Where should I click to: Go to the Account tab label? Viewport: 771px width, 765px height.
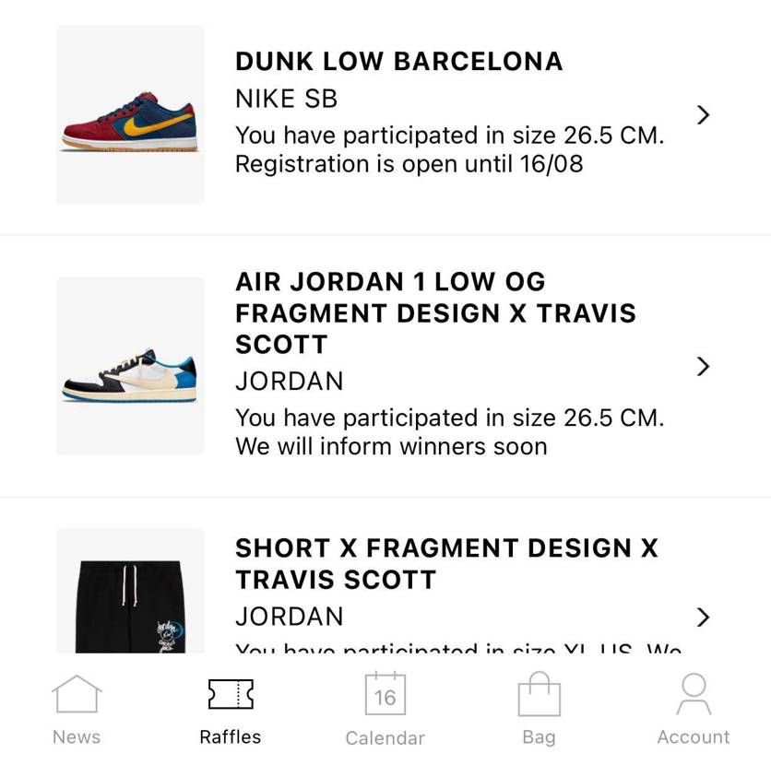694,737
